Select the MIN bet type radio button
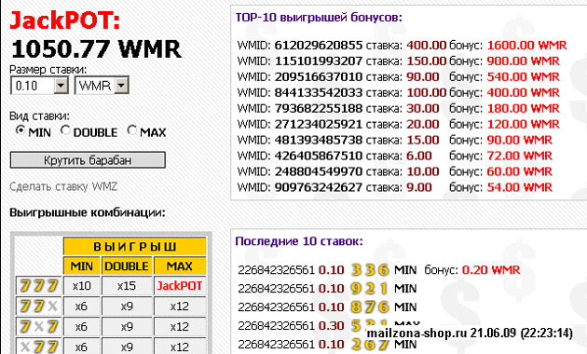This screenshot has height=354, width=587. click(20, 130)
